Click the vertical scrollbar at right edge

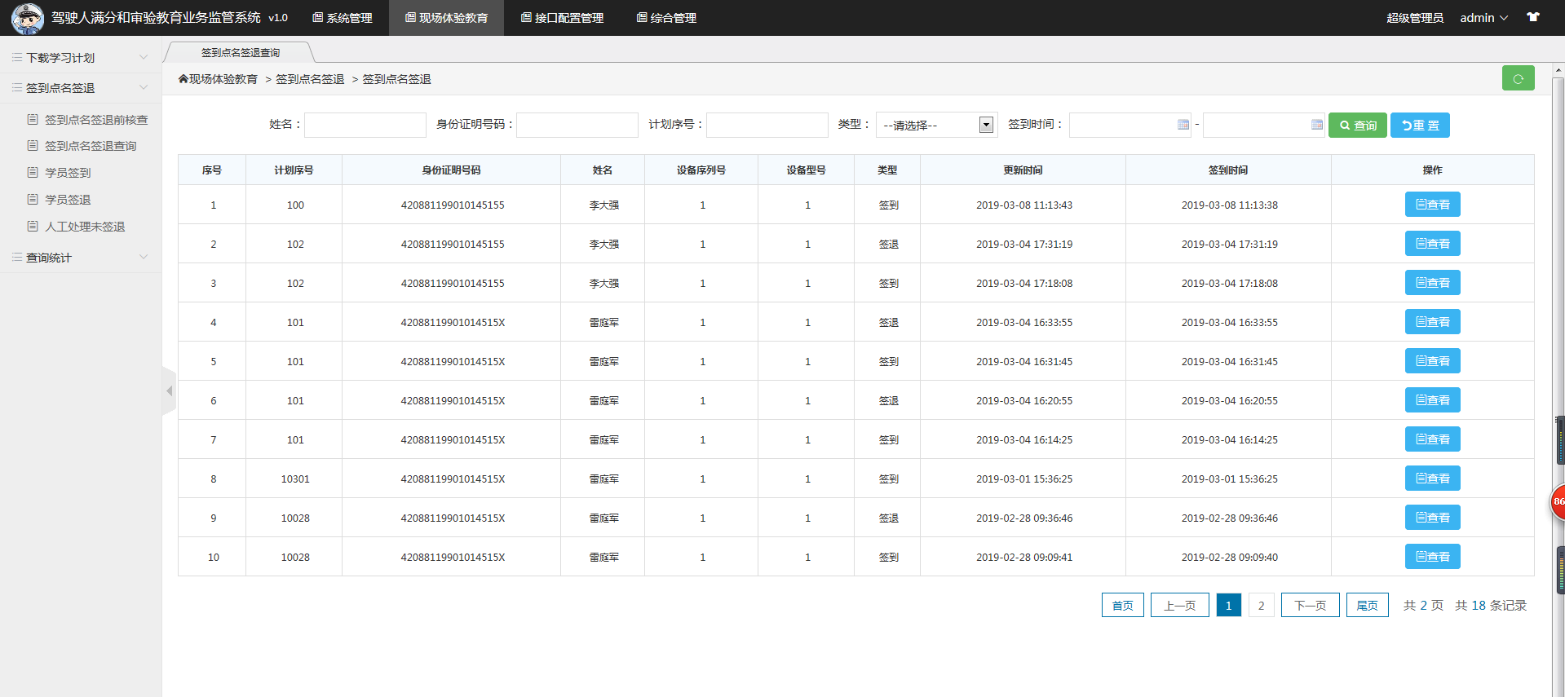click(1558, 379)
